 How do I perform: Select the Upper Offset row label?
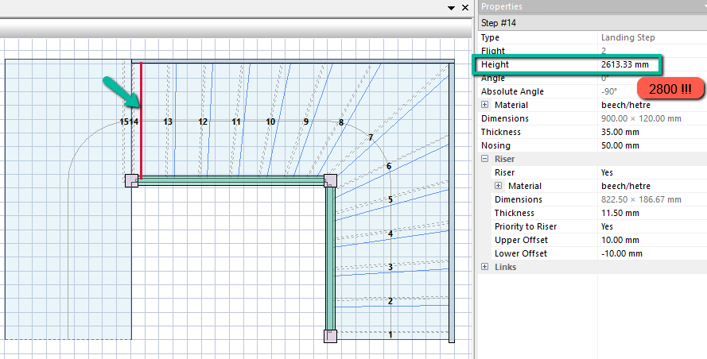pyautogui.click(x=521, y=240)
